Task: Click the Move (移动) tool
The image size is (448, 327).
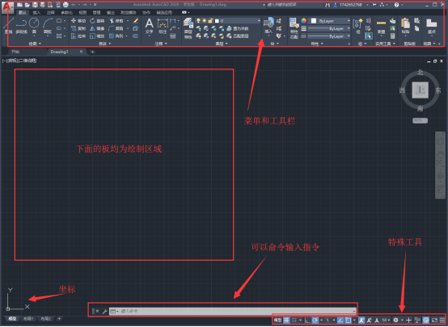Action: pyautogui.click(x=78, y=21)
